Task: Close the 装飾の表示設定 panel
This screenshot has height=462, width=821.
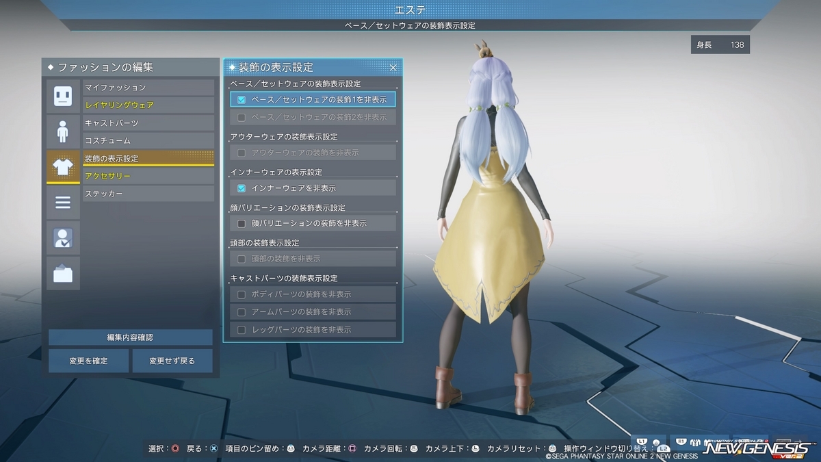Action: [x=393, y=67]
